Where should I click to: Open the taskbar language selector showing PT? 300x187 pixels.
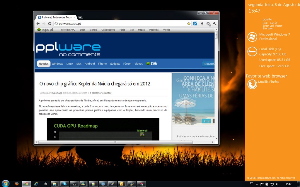pyautogui.click(x=251, y=184)
